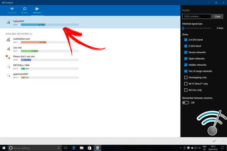Click the Windows Defender shield tray icon
This screenshot has height=151, width=227.
(x=188, y=148)
